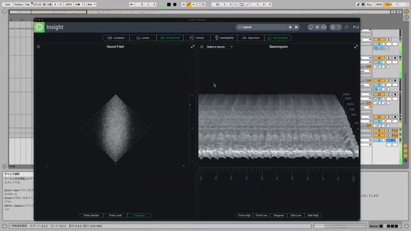The width and height of the screenshot is (411, 231).
Task: Click session record circle button
Action: tap(203, 4)
